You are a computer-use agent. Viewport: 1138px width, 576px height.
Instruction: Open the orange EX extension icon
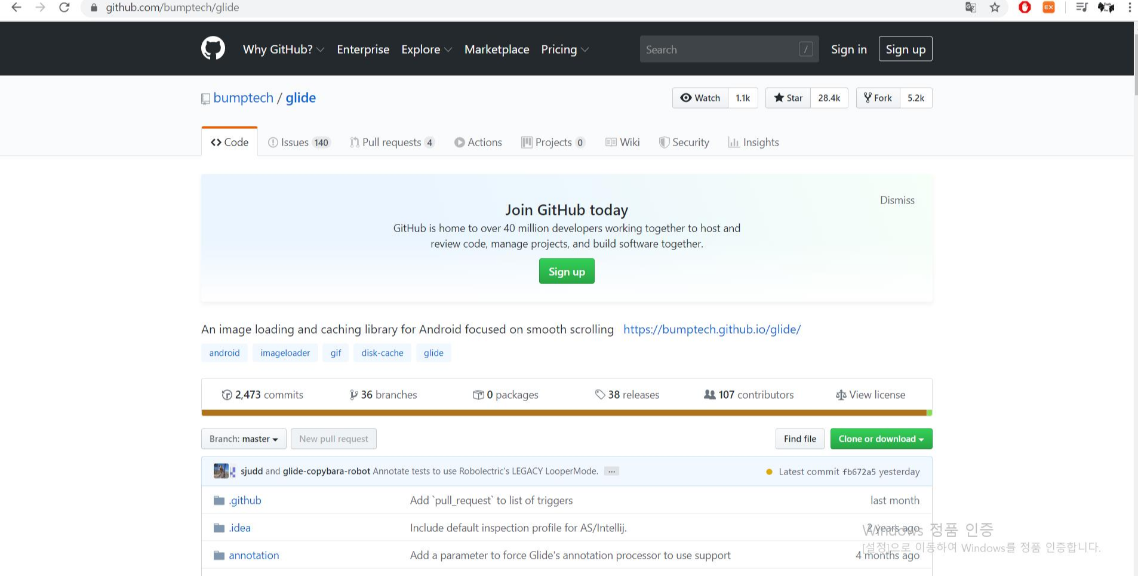[1048, 7]
